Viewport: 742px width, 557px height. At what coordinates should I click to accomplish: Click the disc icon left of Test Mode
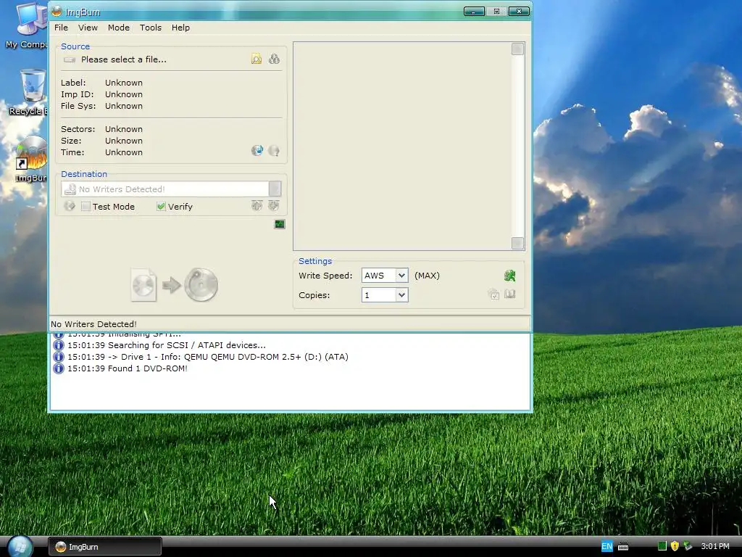70,206
